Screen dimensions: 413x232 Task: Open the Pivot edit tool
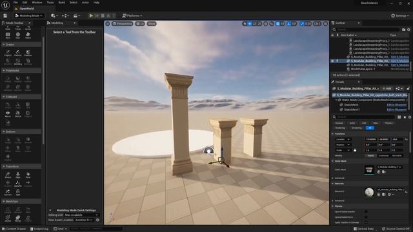pyautogui.click(x=28, y=175)
